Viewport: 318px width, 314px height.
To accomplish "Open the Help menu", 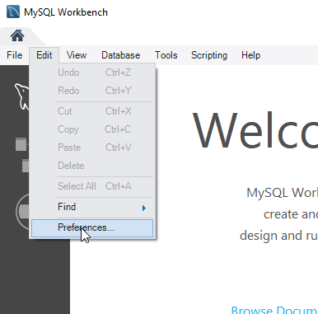I will point(251,55).
